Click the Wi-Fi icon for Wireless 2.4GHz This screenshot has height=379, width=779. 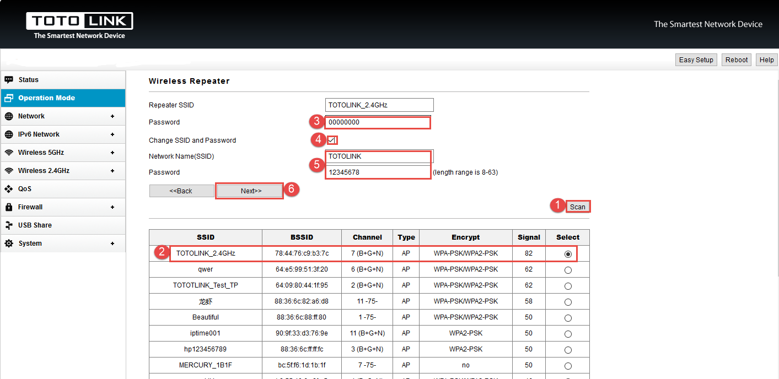(8, 171)
